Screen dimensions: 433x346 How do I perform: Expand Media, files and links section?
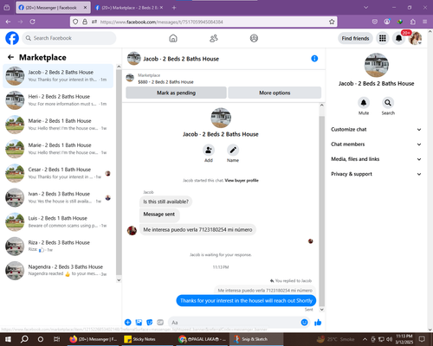pyautogui.click(x=376, y=159)
